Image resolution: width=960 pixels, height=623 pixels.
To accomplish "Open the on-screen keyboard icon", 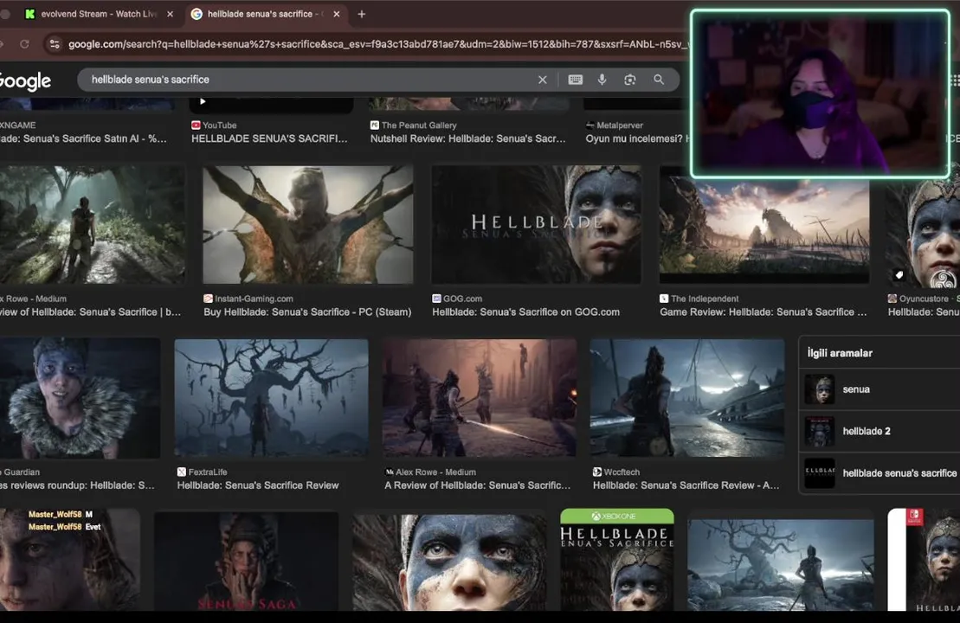I will 575,80.
